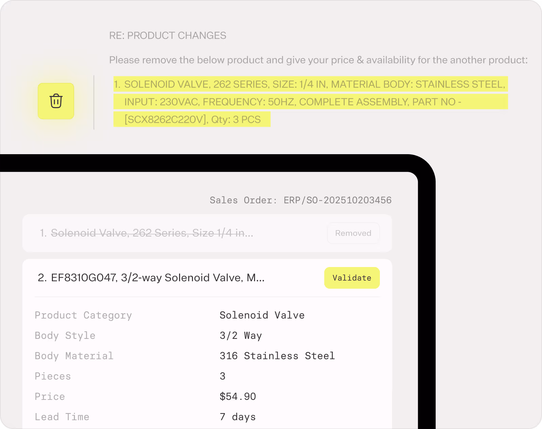The width and height of the screenshot is (542, 429).
Task: Click the Pieces value 3
Action: coord(222,376)
